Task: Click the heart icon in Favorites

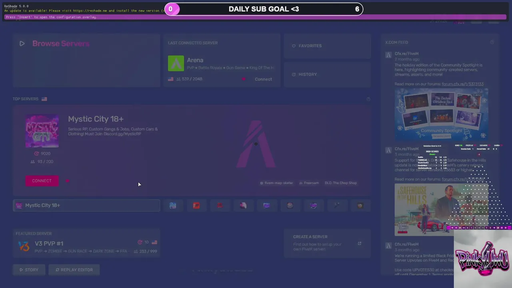Action: tap(294, 46)
